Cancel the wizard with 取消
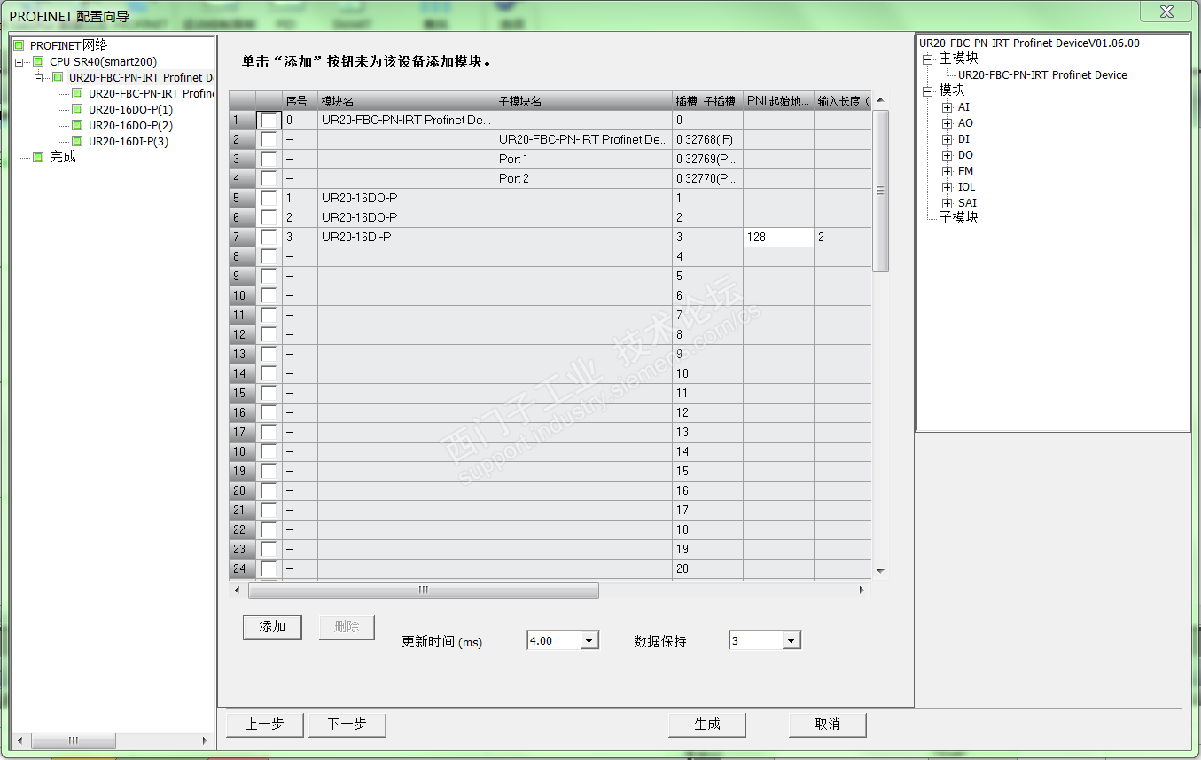 tap(828, 725)
